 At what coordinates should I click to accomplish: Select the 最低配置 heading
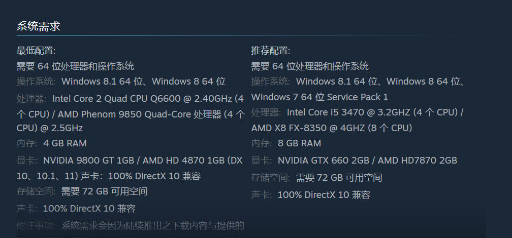36,51
